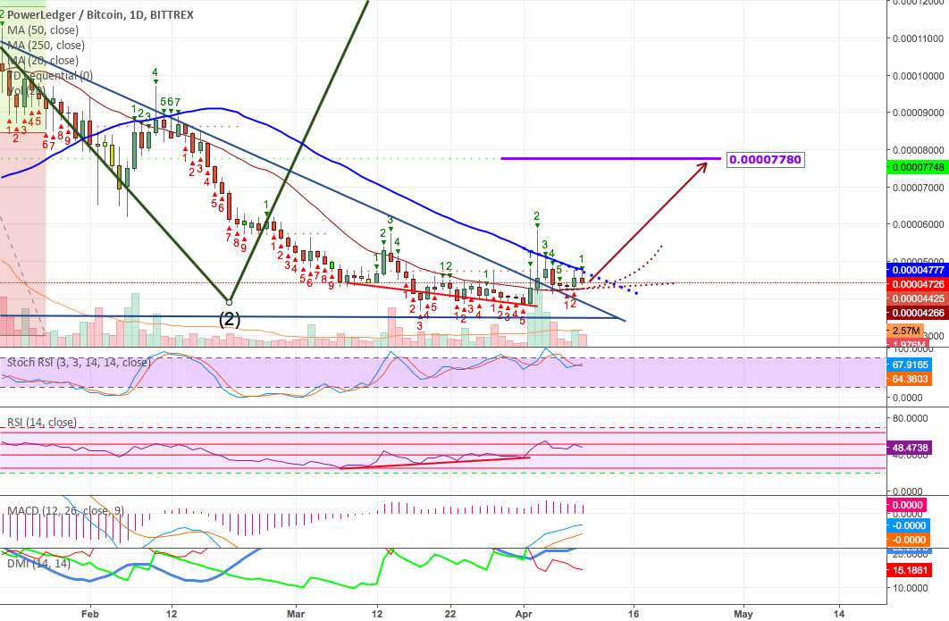The height and width of the screenshot is (621, 949).
Task: Click the 16 date label on time axis
Action: 634,614
